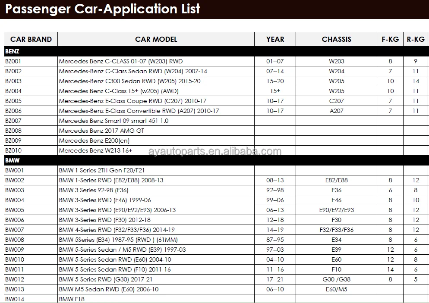Select the BENZ section header row
Image resolution: width=429 pixels, height=303 pixels.
point(217,51)
